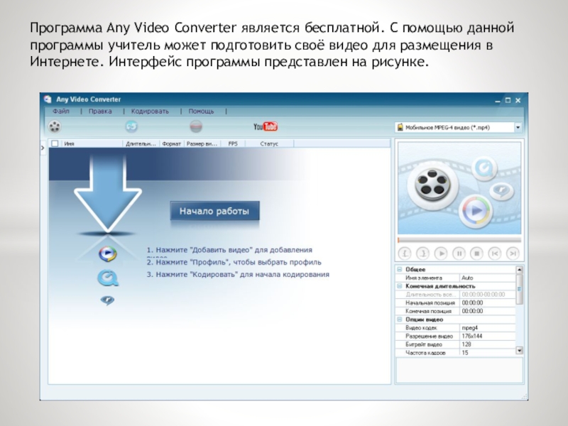Sort by the Размер ви... column header
Screen dimensions: 568x426
click(x=202, y=144)
